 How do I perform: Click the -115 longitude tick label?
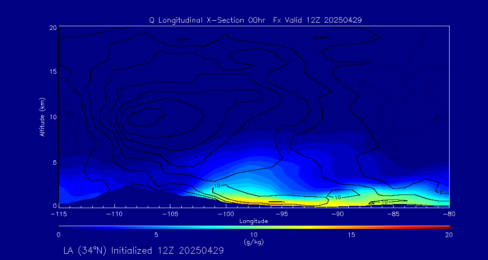point(58,214)
